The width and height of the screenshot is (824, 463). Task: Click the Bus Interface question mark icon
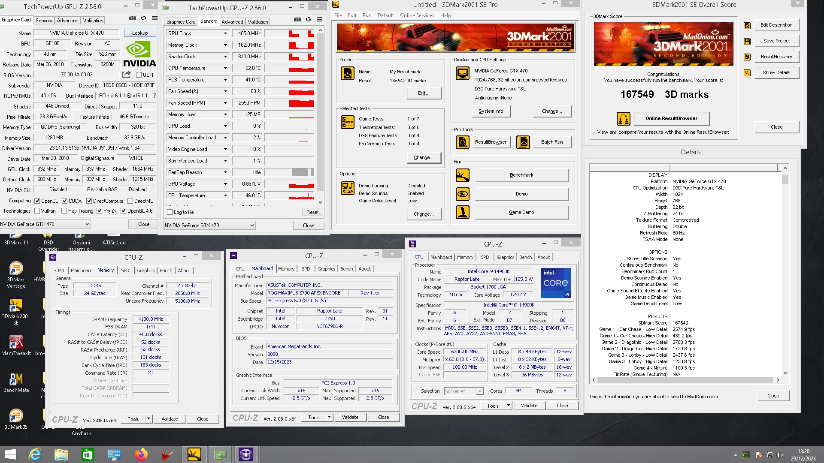coord(154,96)
